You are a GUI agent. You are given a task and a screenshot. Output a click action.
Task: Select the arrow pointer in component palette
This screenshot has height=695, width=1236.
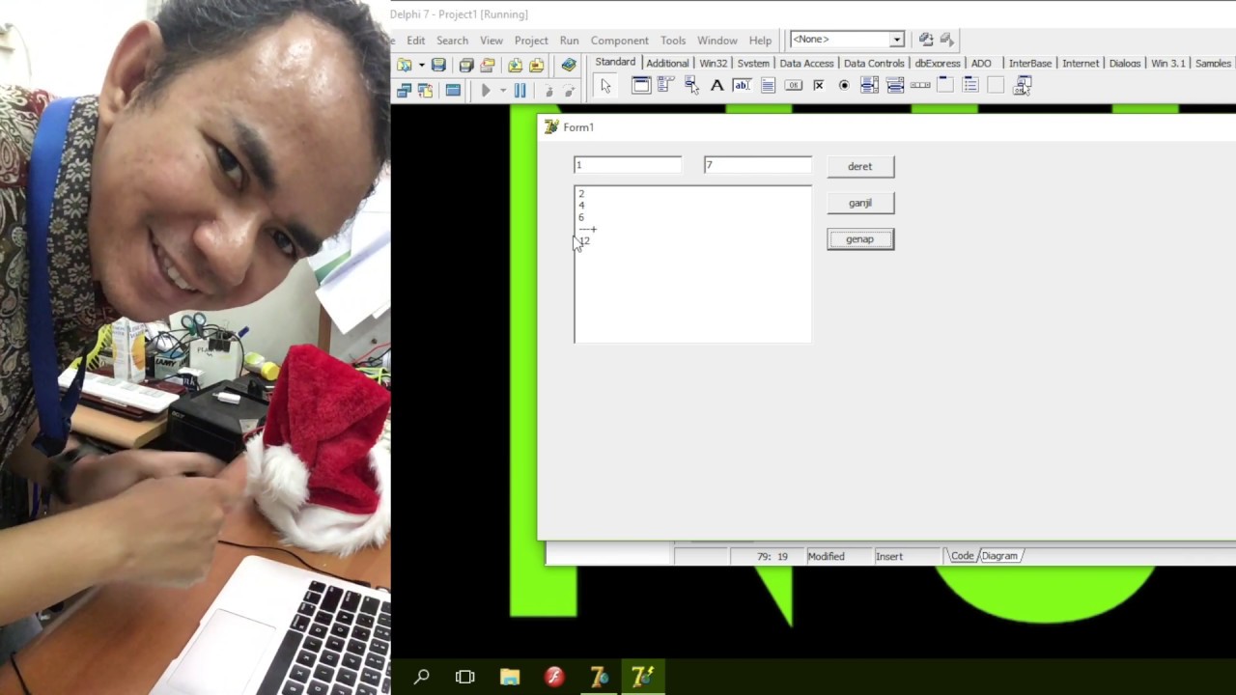pos(605,86)
